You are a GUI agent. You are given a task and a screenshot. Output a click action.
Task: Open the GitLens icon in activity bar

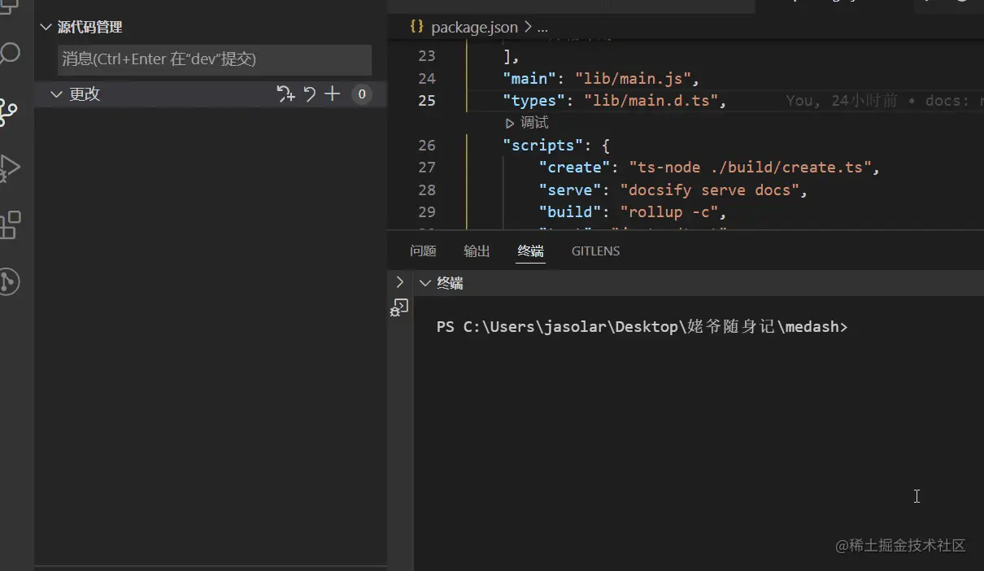[8, 281]
